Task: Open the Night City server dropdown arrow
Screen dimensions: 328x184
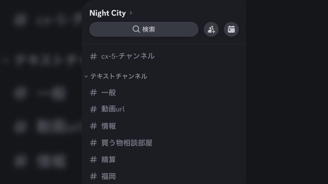Action: coord(131,13)
